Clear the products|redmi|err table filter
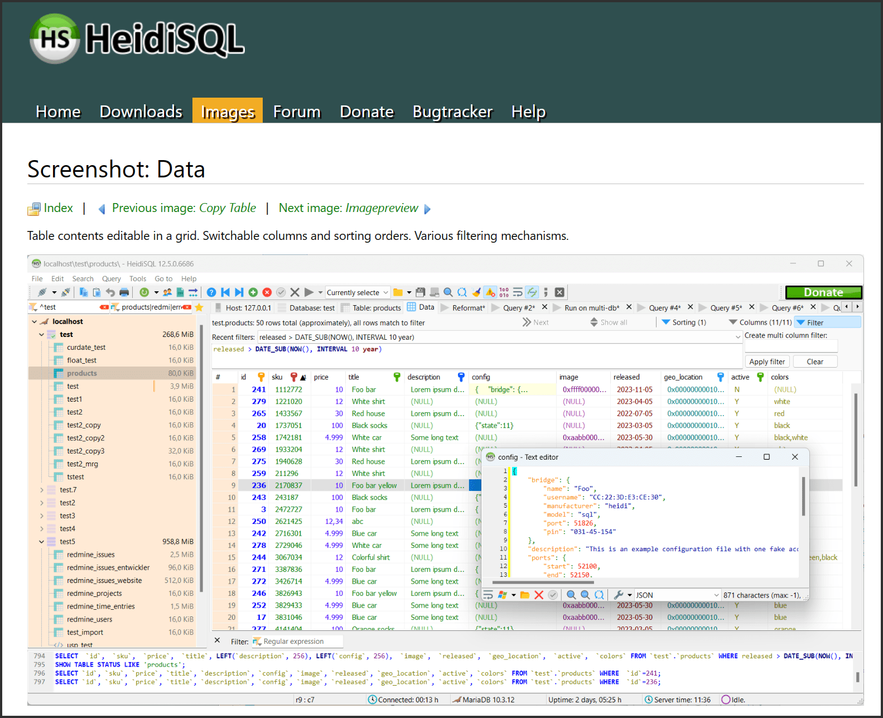This screenshot has width=883, height=718. (187, 307)
